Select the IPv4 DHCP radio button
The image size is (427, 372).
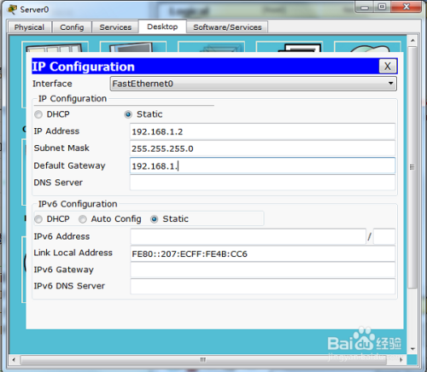click(x=38, y=114)
